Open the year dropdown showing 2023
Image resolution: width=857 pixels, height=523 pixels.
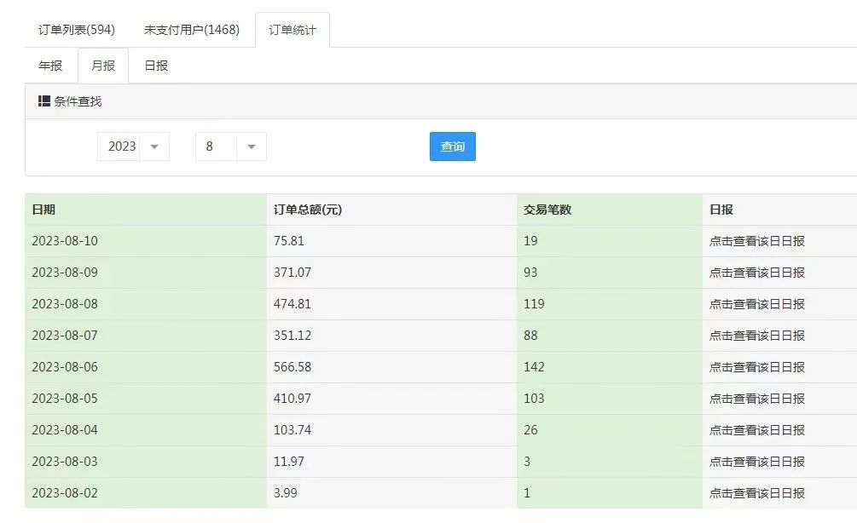[132, 146]
